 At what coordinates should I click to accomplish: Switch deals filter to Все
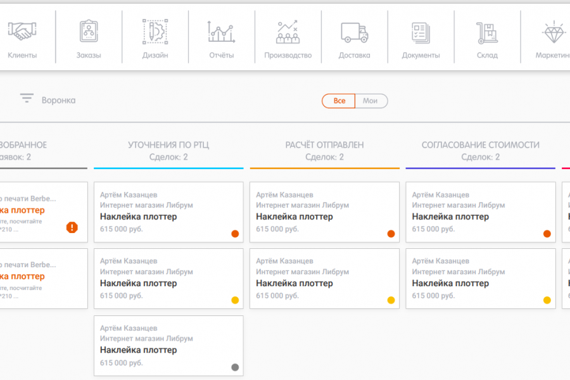(x=339, y=101)
